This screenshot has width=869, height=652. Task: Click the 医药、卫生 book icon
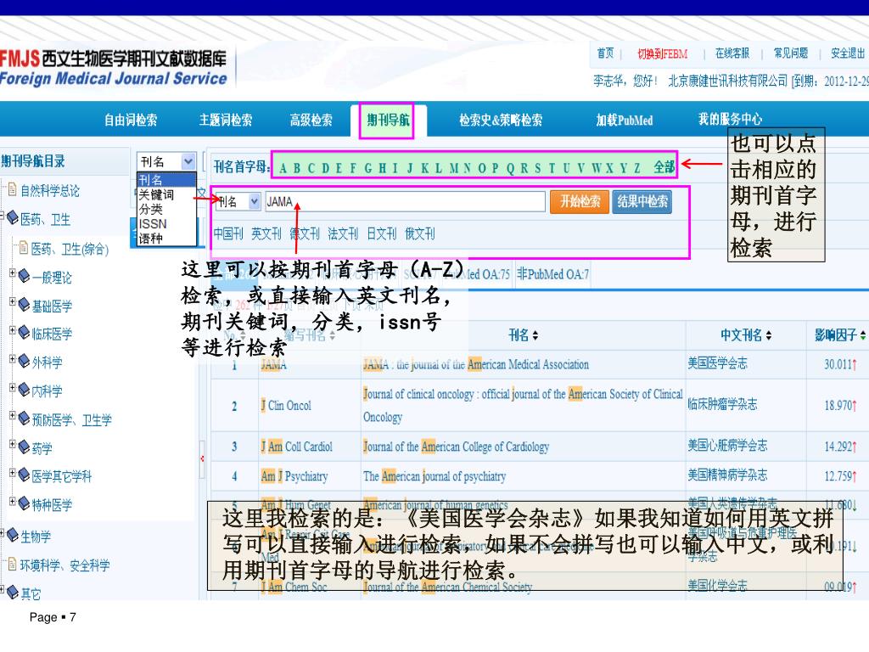point(12,217)
